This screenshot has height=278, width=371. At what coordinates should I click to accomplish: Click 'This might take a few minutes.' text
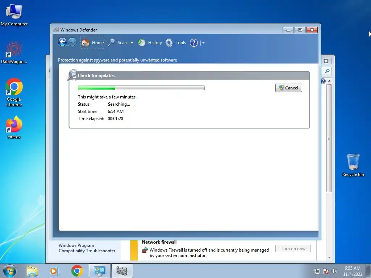coord(107,97)
